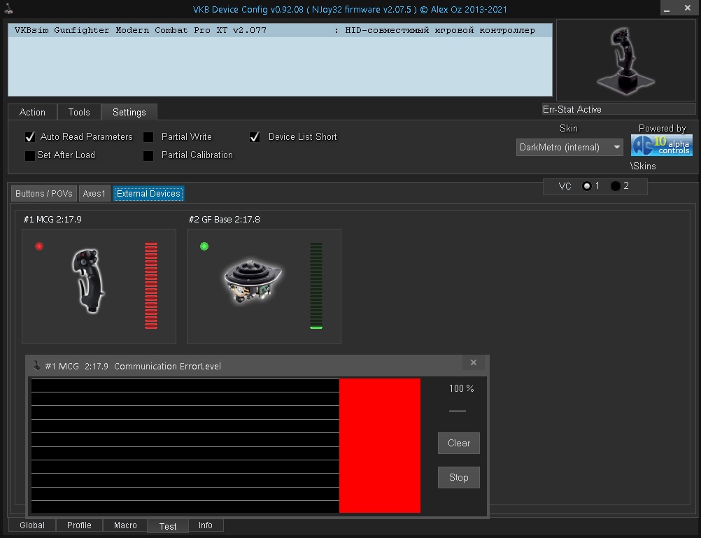Click the small icon in Communication ErrorLevel title
Screen dimensions: 701x538
(x=36, y=366)
